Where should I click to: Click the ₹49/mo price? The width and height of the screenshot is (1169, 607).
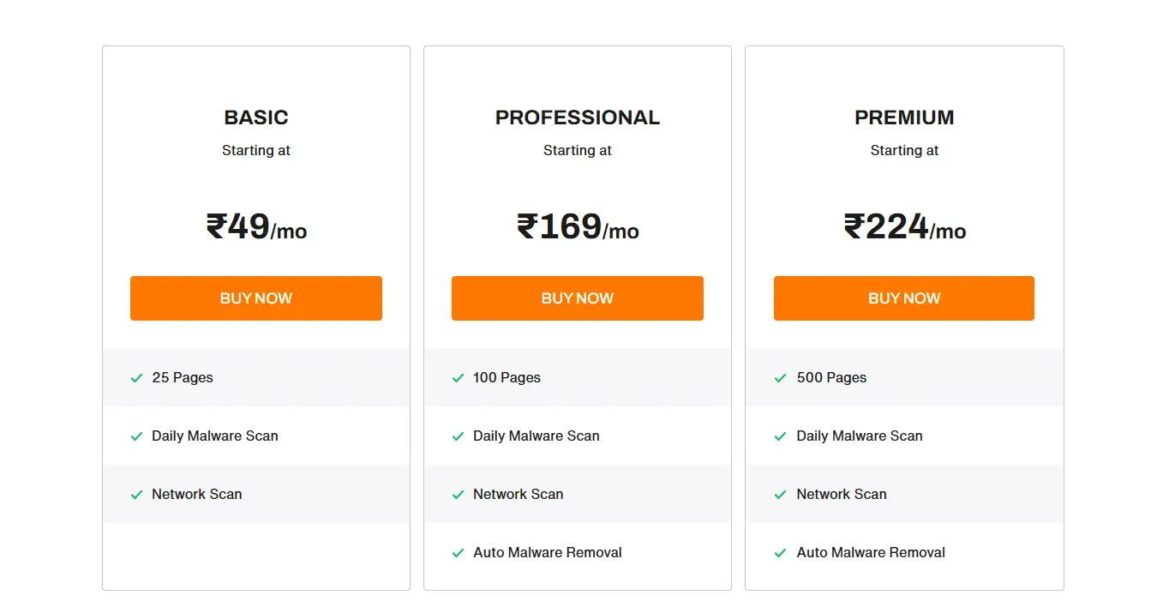256,227
